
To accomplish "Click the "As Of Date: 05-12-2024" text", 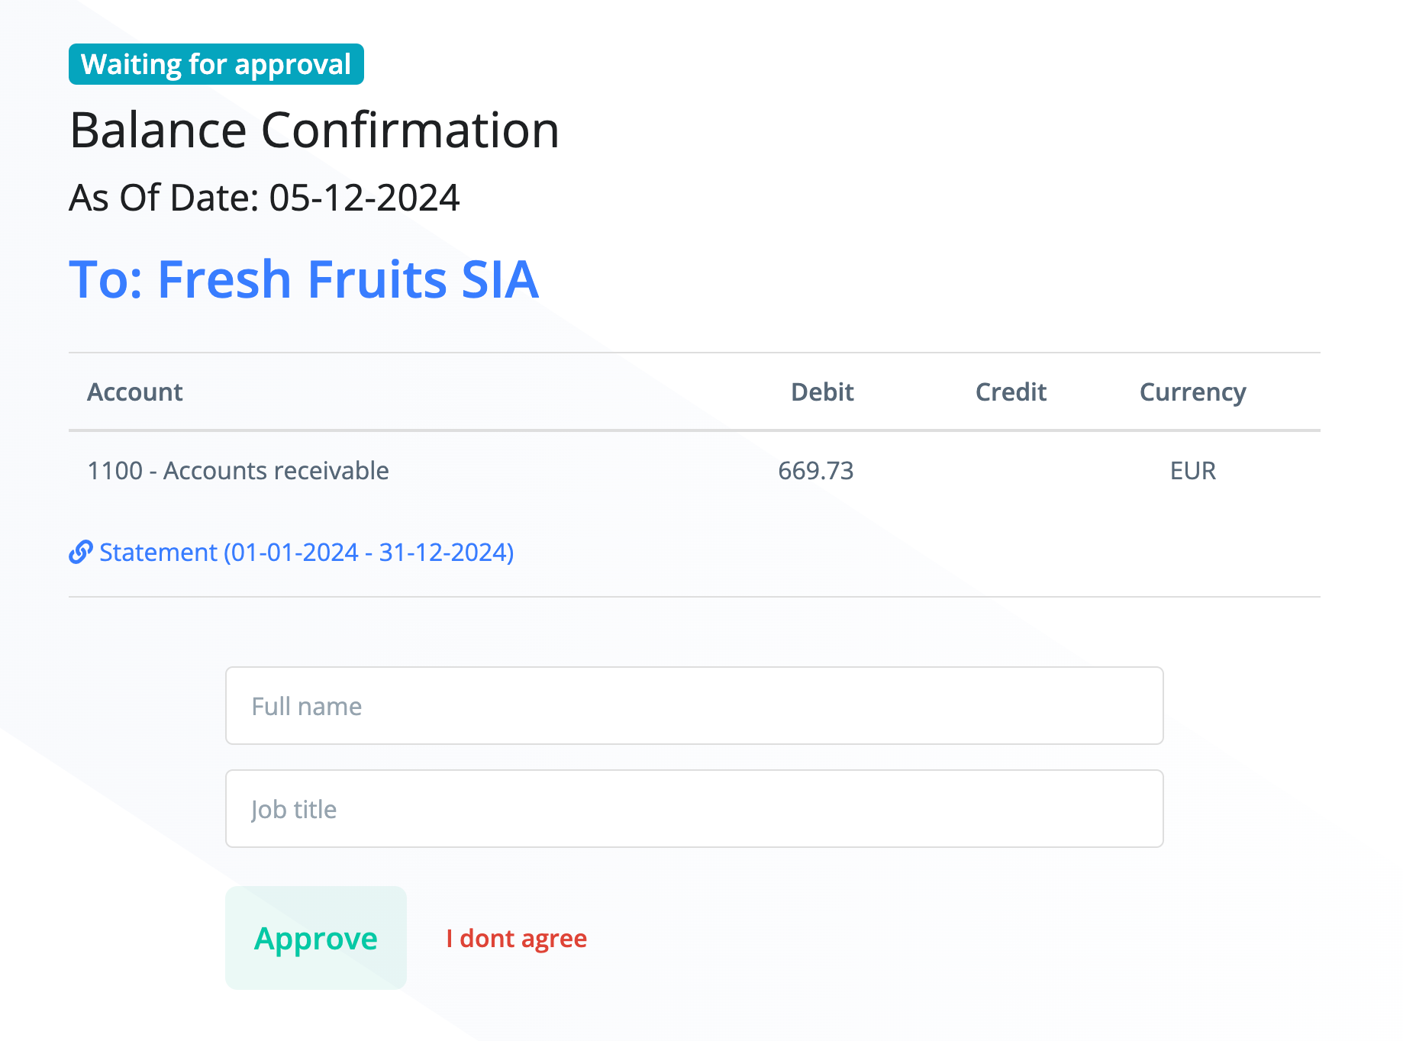I will (x=264, y=198).
